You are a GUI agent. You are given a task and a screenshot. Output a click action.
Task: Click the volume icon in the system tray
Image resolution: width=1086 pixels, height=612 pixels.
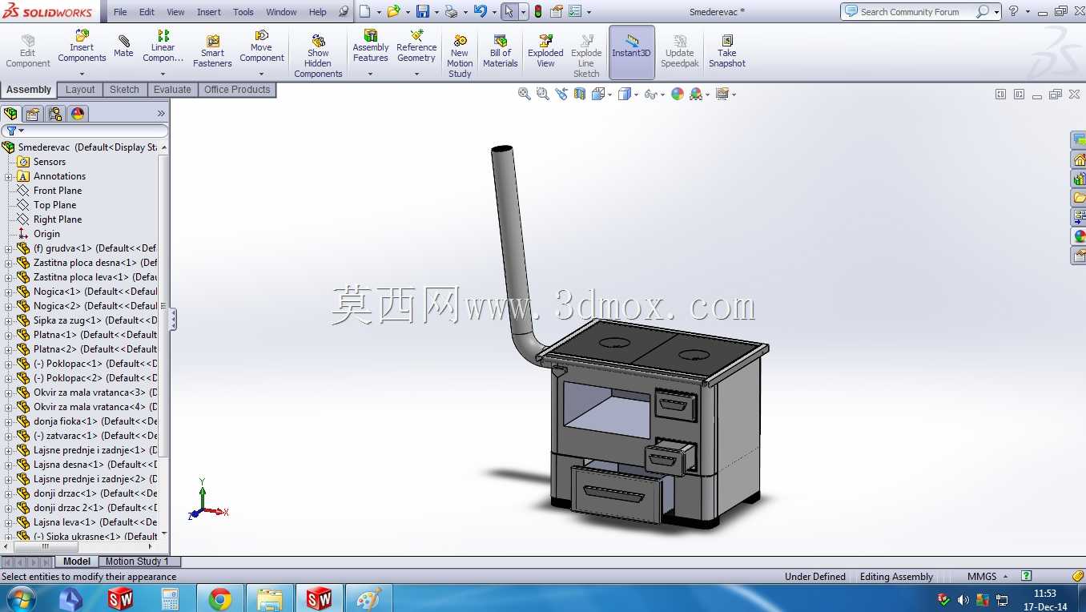[x=963, y=599]
